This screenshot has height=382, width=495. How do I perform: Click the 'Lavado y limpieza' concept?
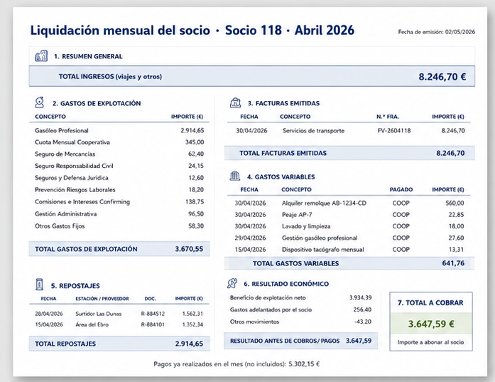click(x=306, y=226)
